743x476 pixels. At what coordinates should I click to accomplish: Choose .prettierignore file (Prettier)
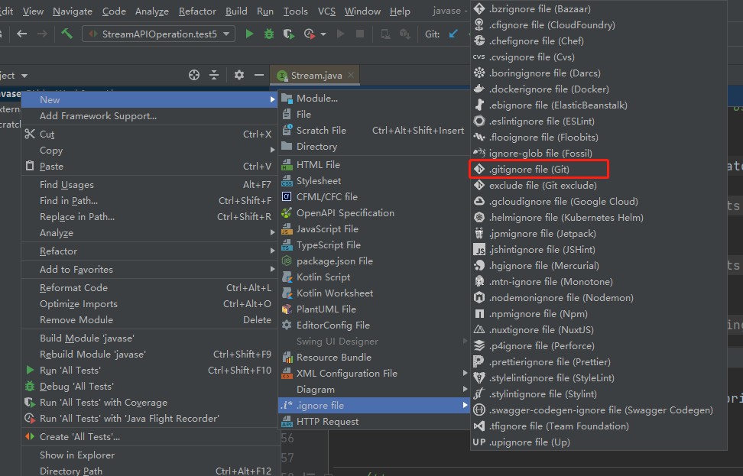coord(599,362)
